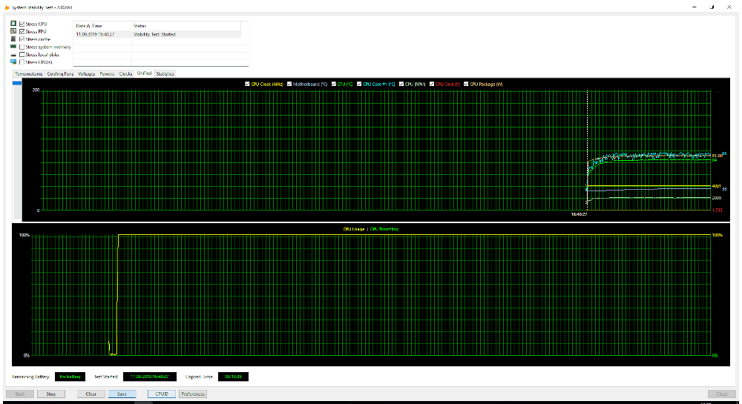Click the Clear button

91,394
